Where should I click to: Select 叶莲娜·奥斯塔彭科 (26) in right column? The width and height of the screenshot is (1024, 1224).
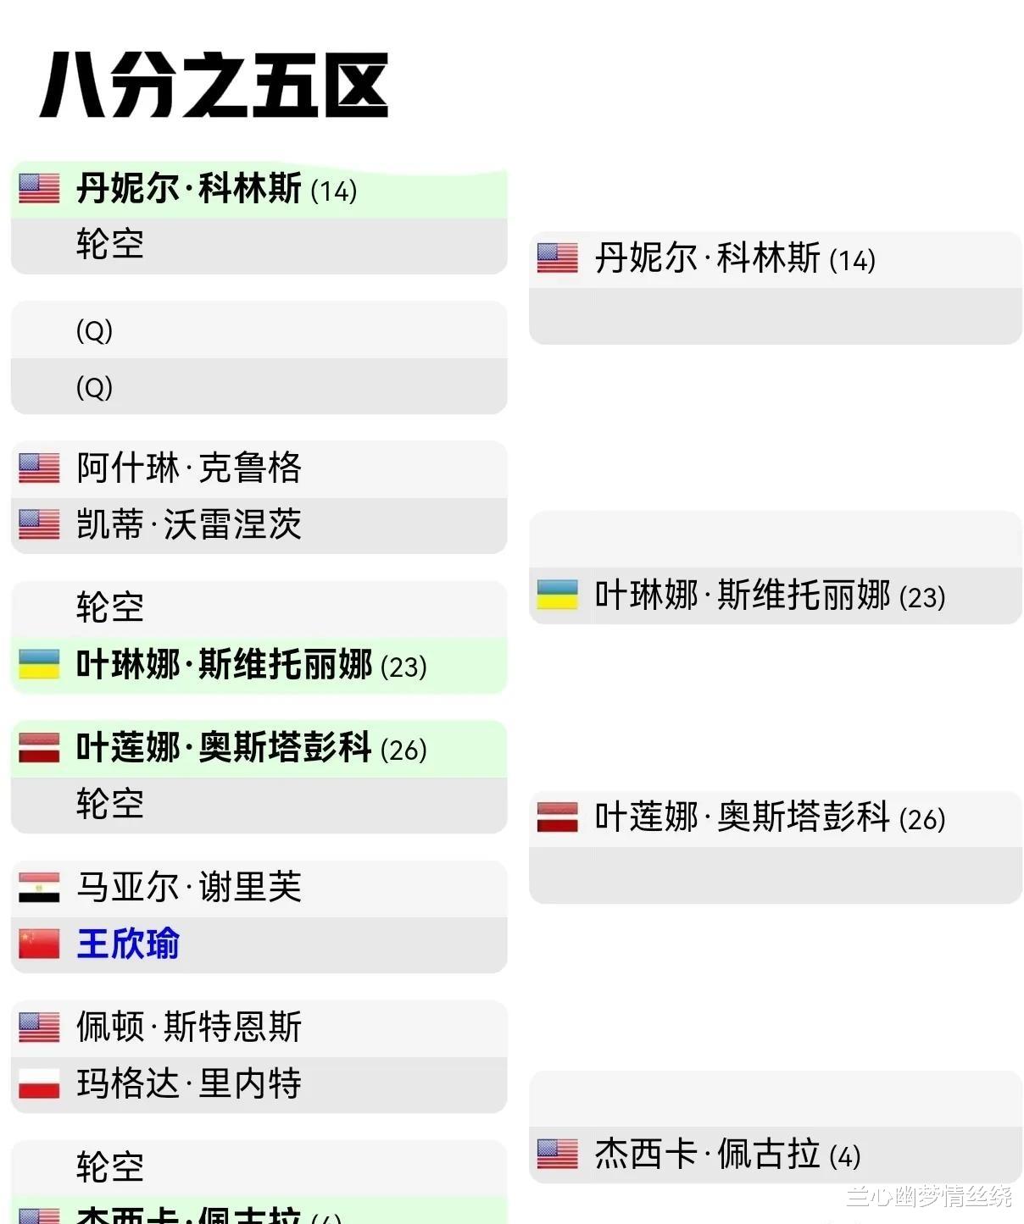pyautogui.click(x=769, y=818)
